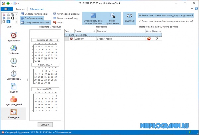
Task: Click the red ball icon in alarm row
Action: coord(149,39)
